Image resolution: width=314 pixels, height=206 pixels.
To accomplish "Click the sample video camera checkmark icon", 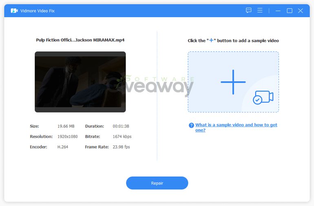I will [263, 97].
